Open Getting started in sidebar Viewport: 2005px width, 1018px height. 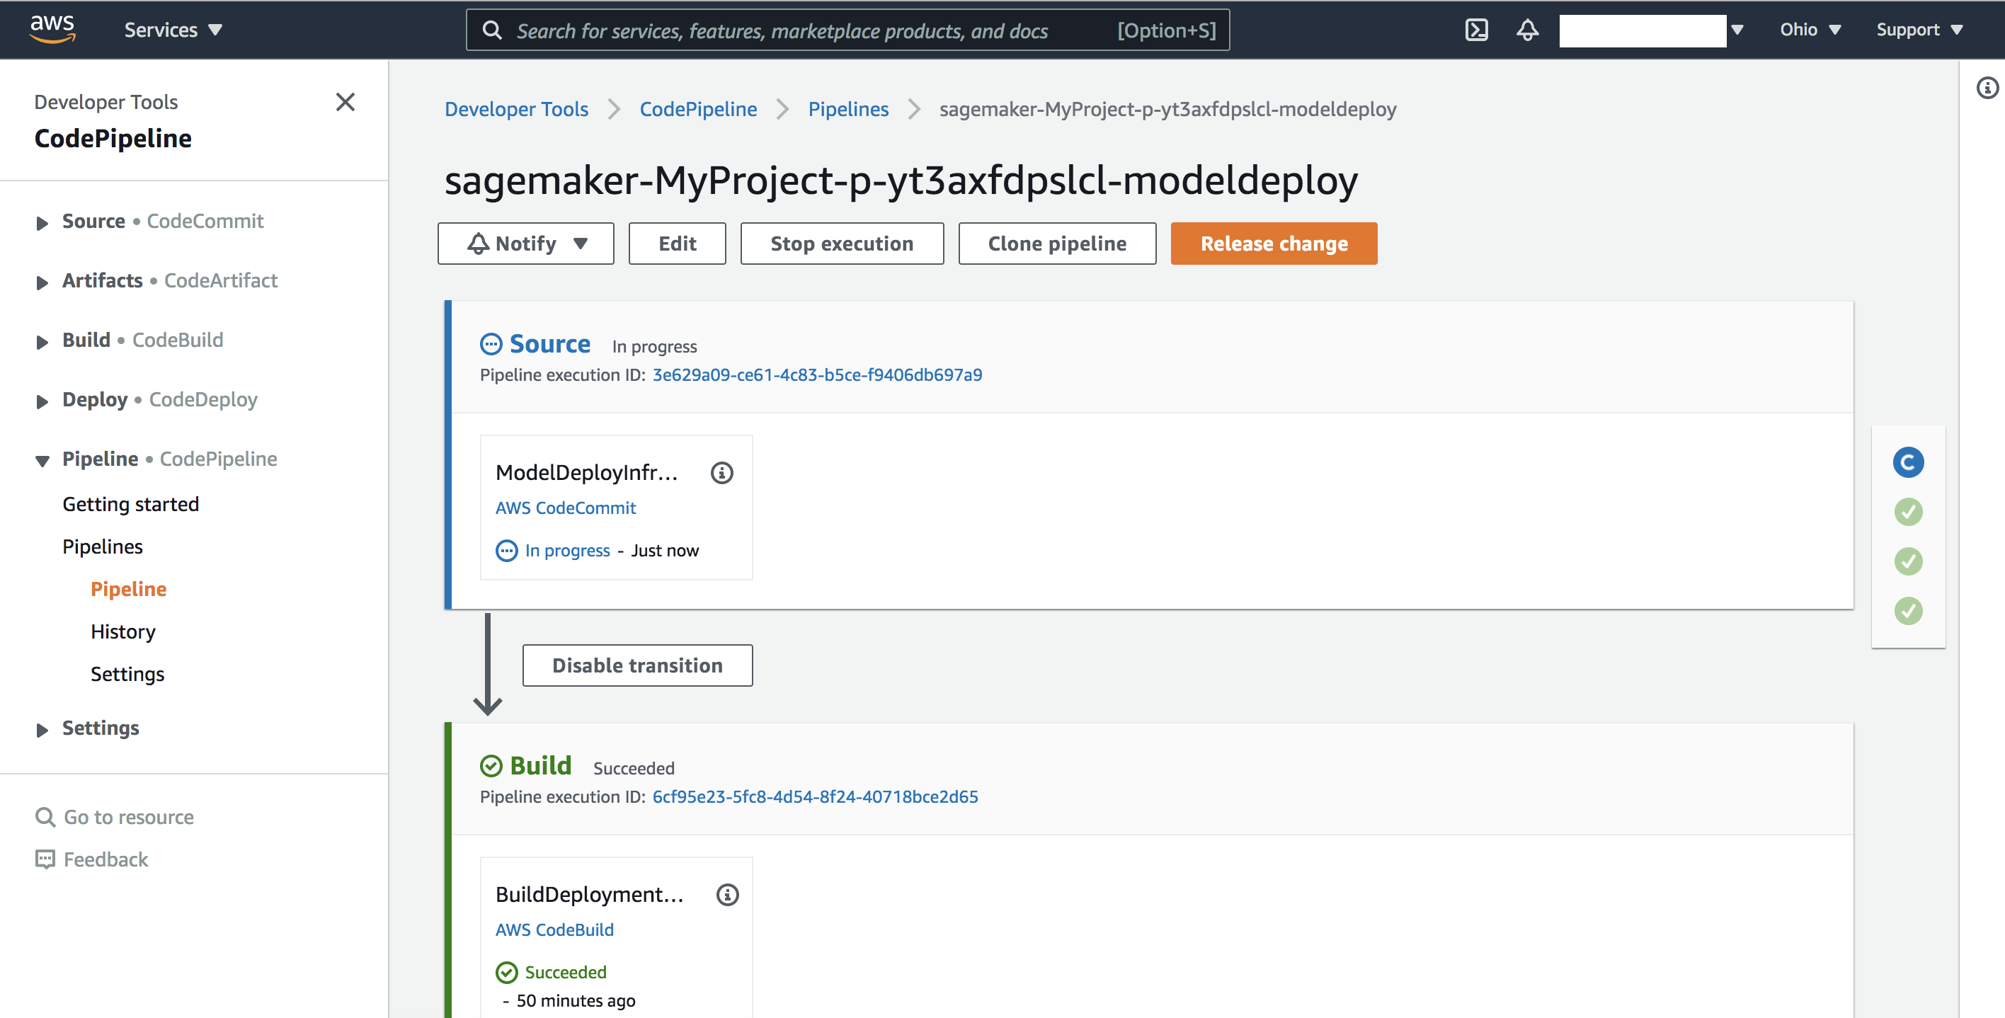pos(131,503)
